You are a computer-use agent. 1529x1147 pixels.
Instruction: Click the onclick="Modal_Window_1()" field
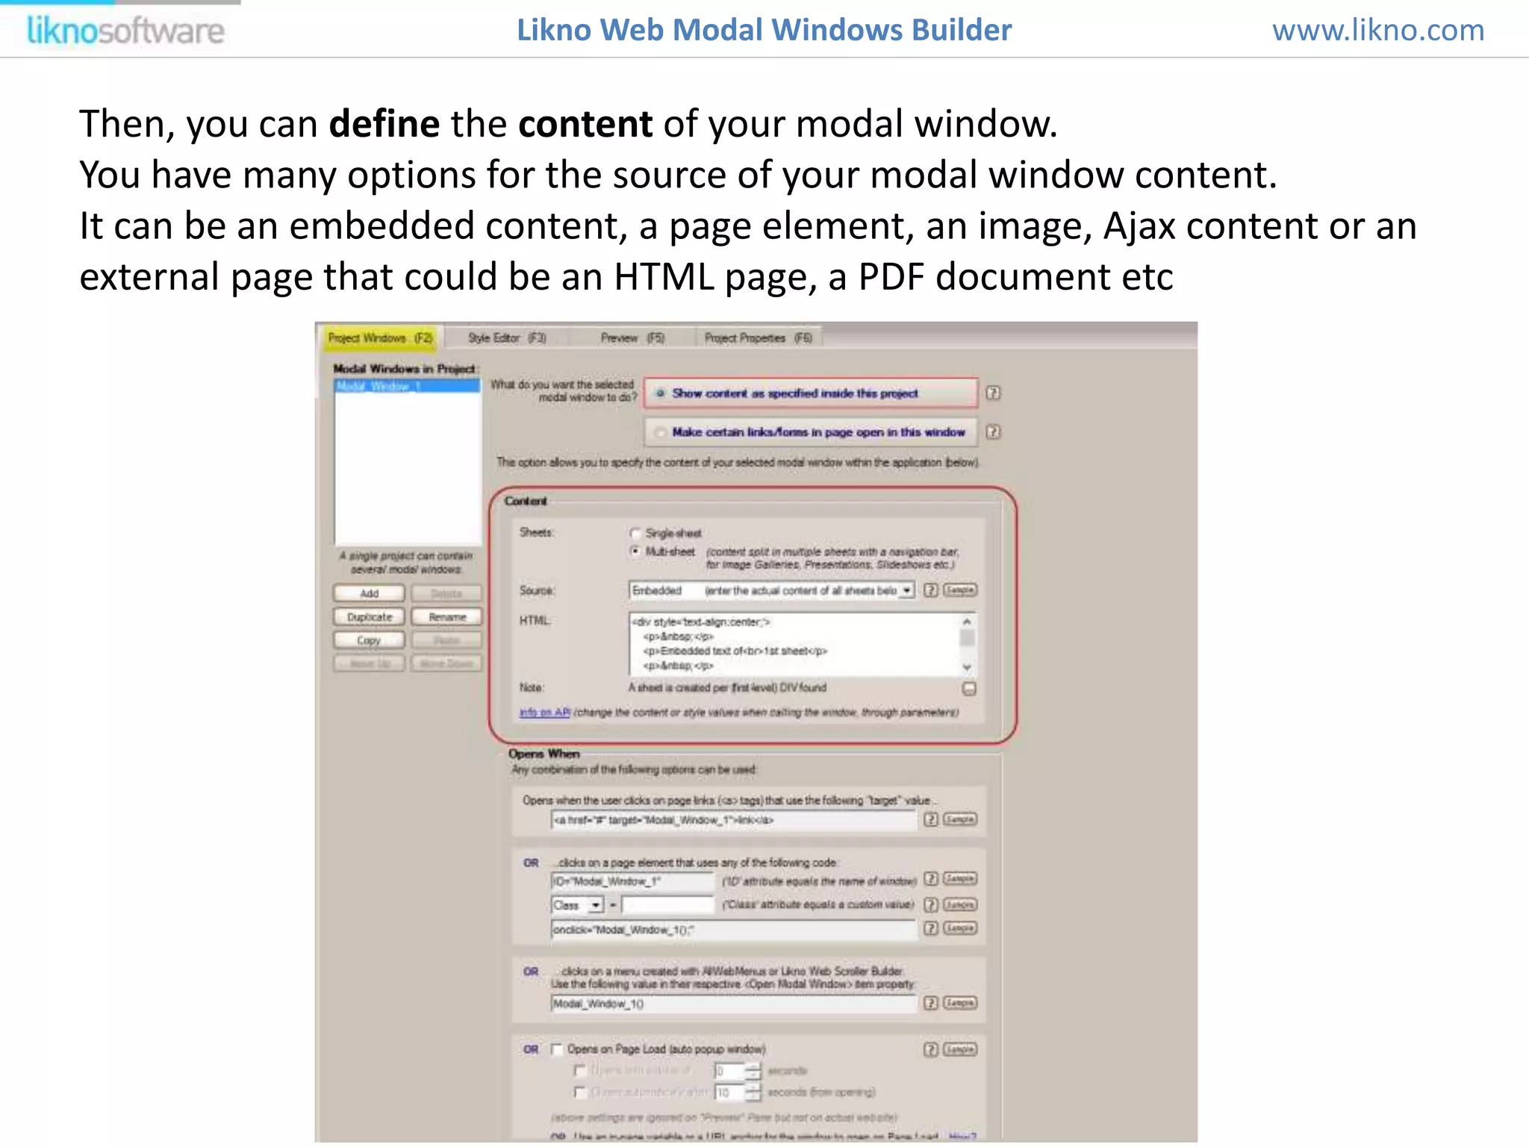click(733, 930)
